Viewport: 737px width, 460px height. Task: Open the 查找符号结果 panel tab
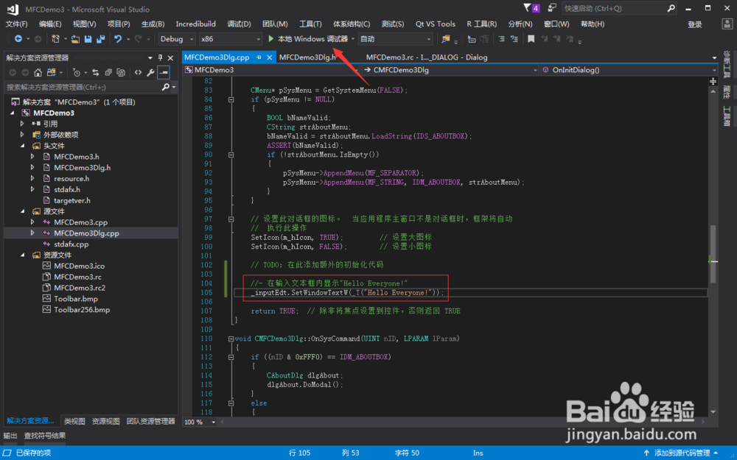[45, 436]
